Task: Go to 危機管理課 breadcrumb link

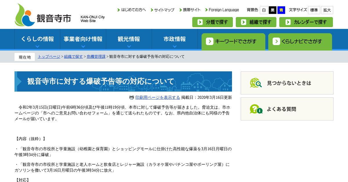Action: 96,57
